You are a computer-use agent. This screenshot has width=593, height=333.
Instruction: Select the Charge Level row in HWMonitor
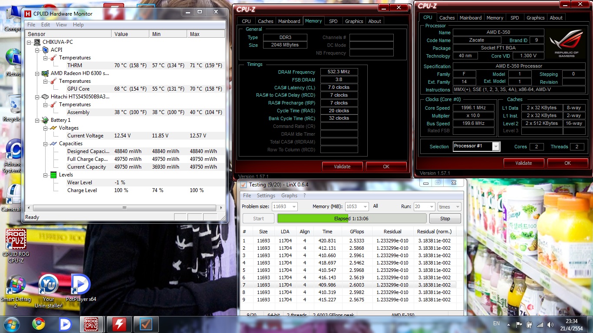(125, 190)
